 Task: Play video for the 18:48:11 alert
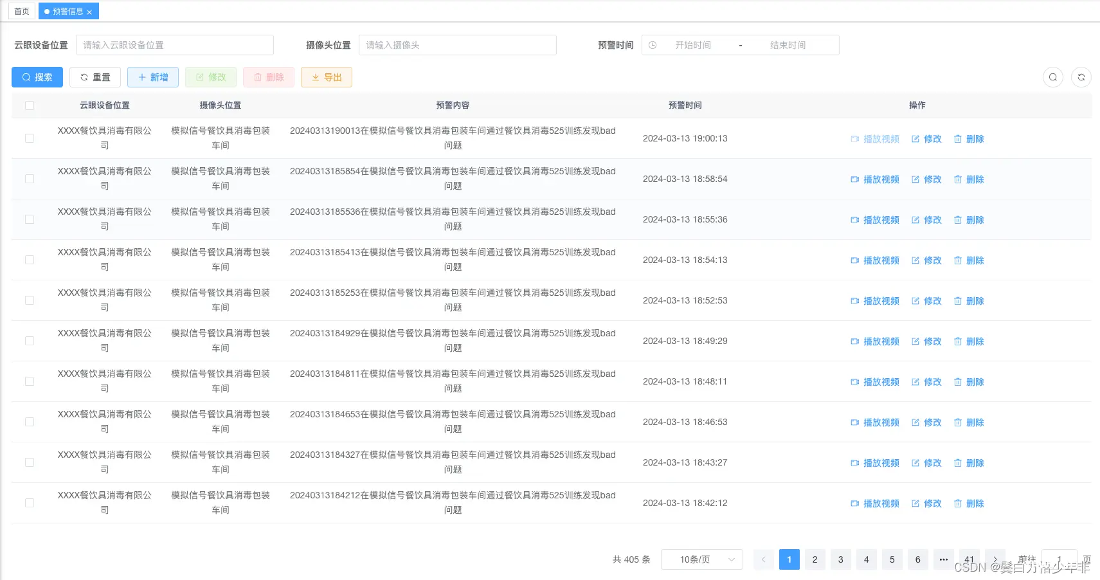[x=875, y=382]
